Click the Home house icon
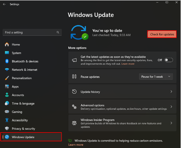181x148 pixels. [7, 44]
